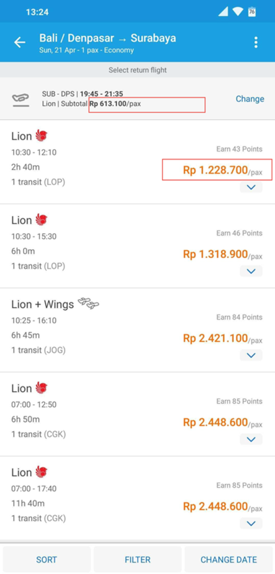Tap the Bali / Denpasar → Surabaya title
The image size is (275, 574).
coord(107,38)
